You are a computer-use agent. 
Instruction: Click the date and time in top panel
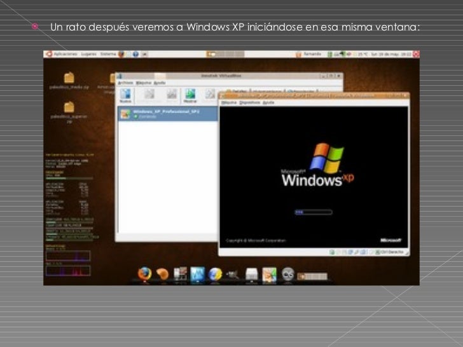point(391,54)
